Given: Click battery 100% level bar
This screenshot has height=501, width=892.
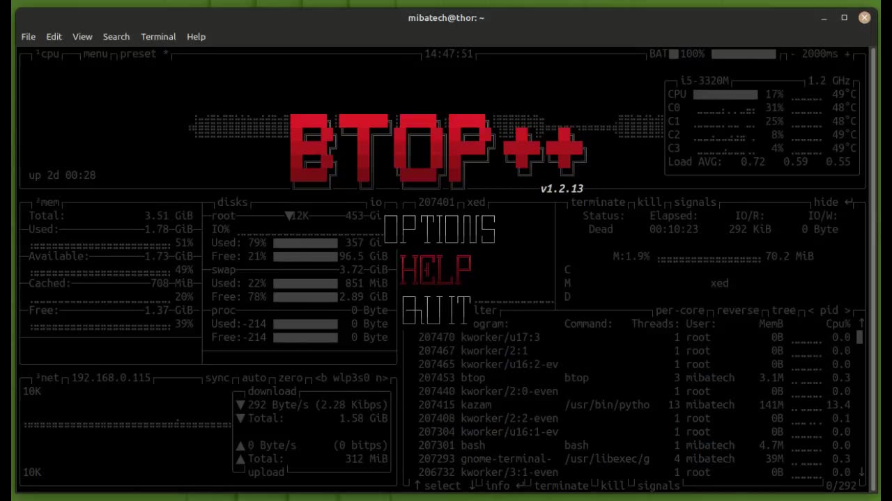Looking at the screenshot, I should click(744, 54).
